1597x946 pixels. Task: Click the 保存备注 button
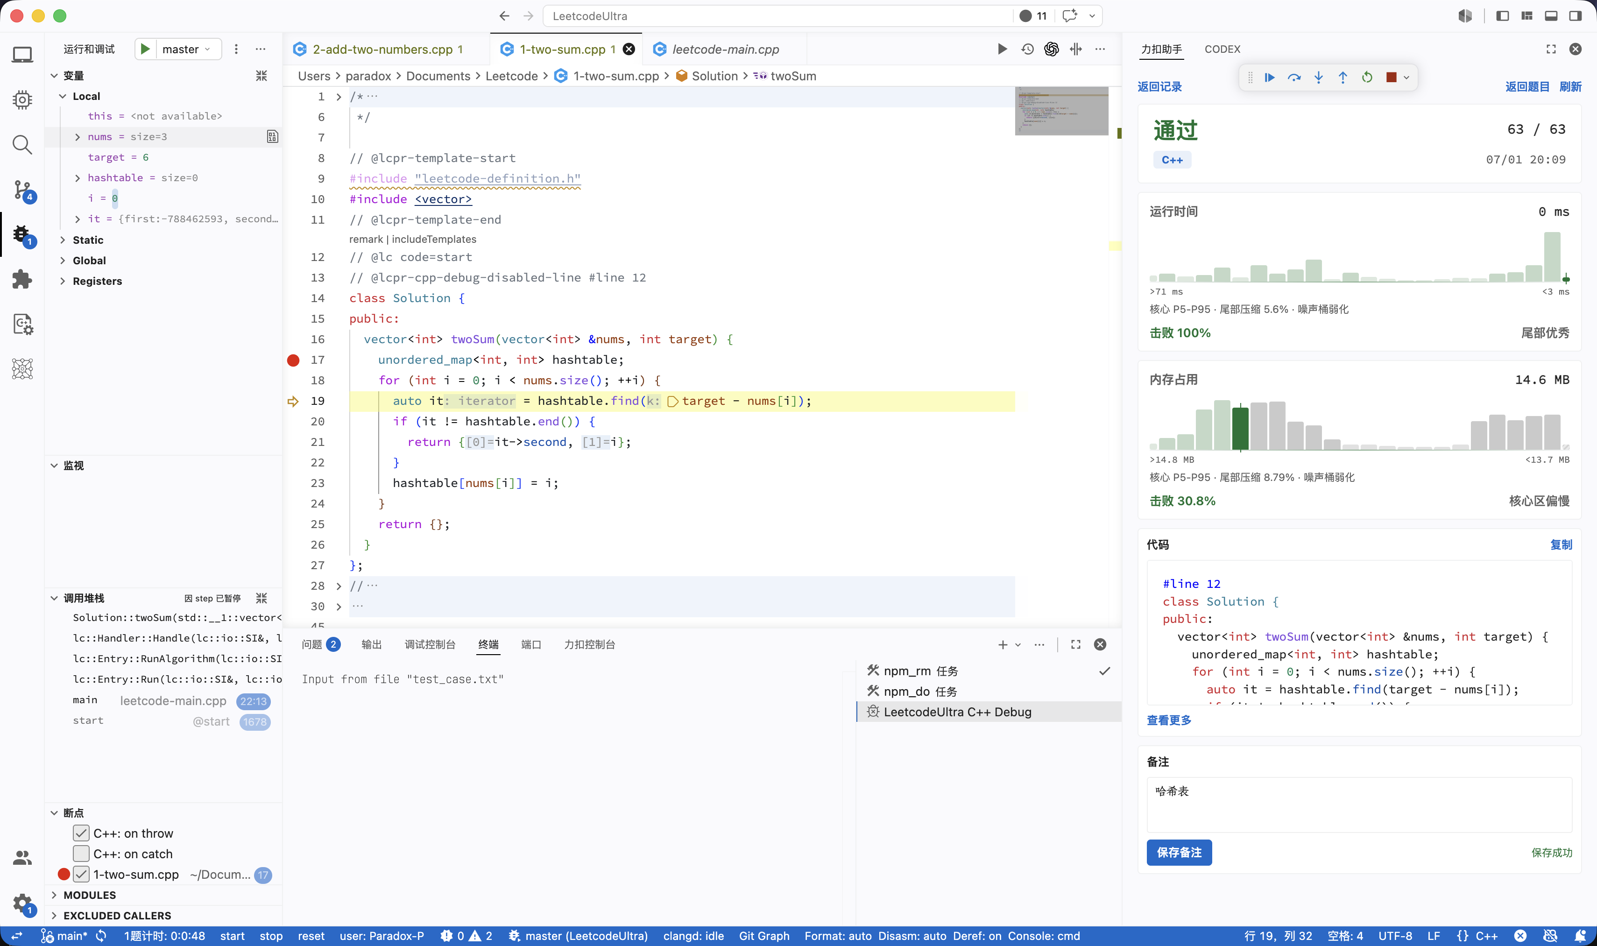tap(1179, 852)
